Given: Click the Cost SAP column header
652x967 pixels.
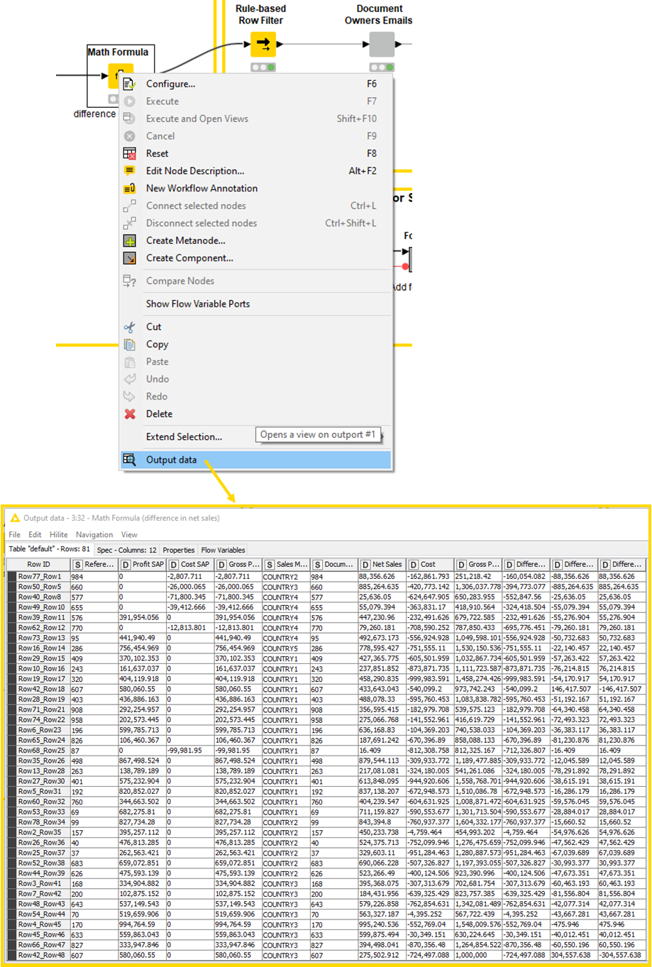Looking at the screenshot, I should pyautogui.click(x=190, y=565).
